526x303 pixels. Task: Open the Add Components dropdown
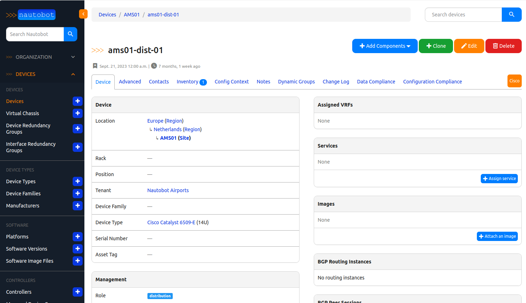pos(385,46)
